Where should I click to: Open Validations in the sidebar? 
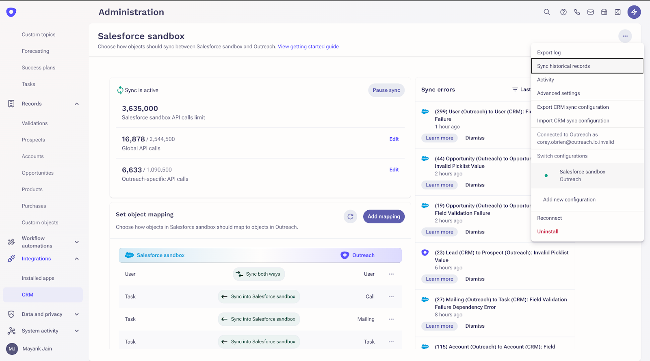click(35, 123)
